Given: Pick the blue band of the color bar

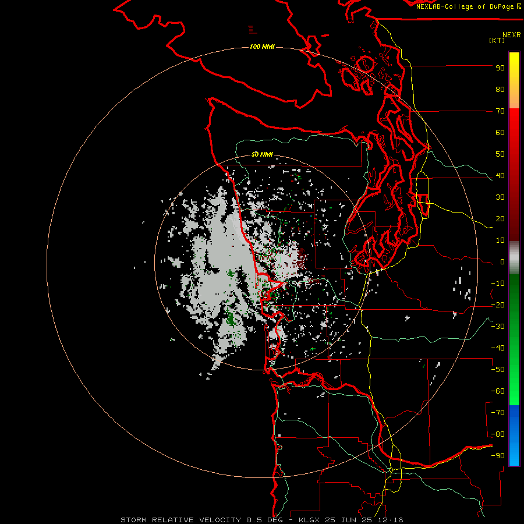Looking at the screenshot, I should coord(514,435).
